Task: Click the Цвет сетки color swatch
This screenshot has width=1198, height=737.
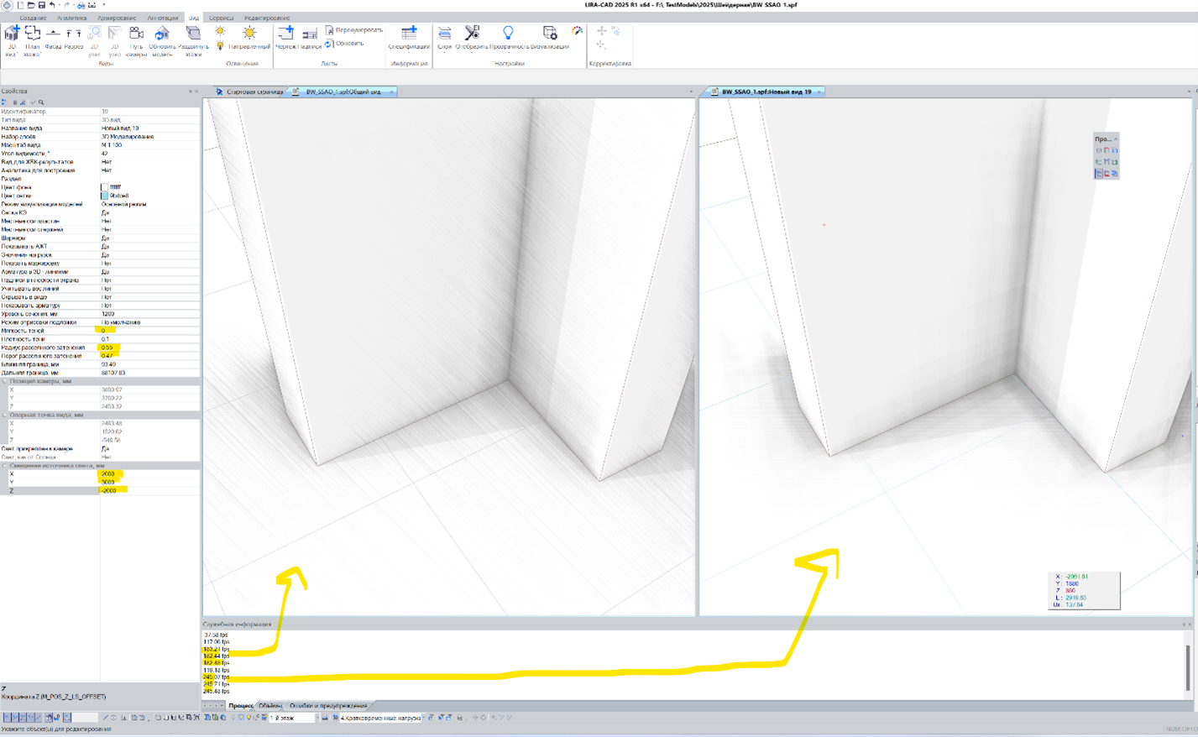Action: tap(105, 196)
